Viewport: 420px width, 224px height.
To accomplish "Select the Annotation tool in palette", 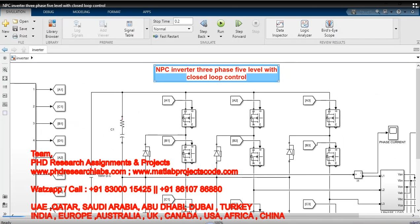I will 5,95.
